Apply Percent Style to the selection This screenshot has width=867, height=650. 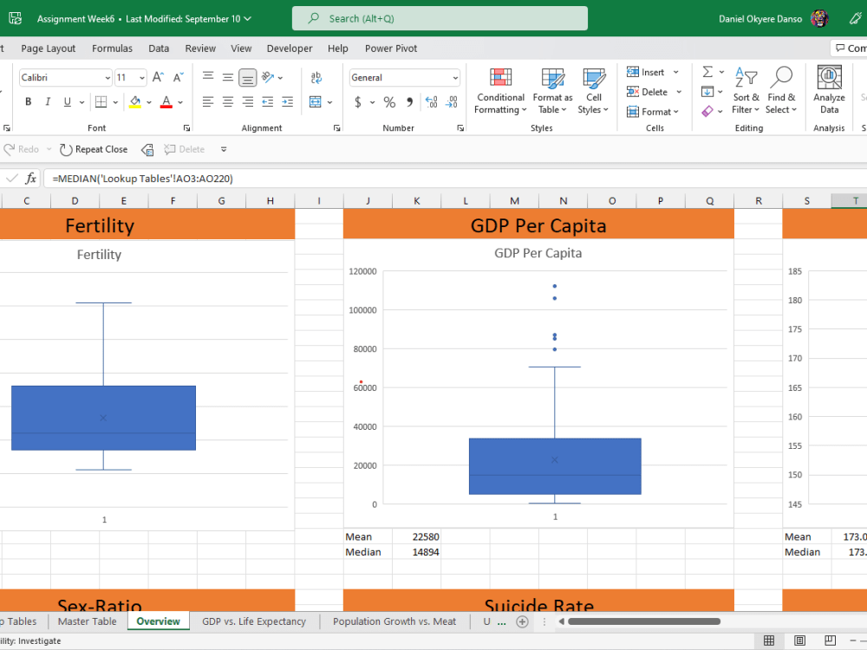point(388,101)
